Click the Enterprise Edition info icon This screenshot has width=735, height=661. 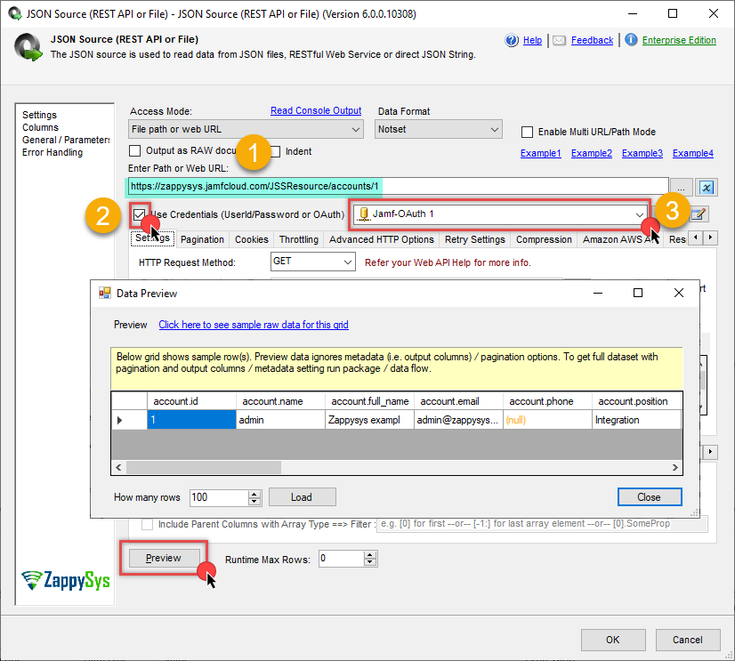(x=631, y=40)
